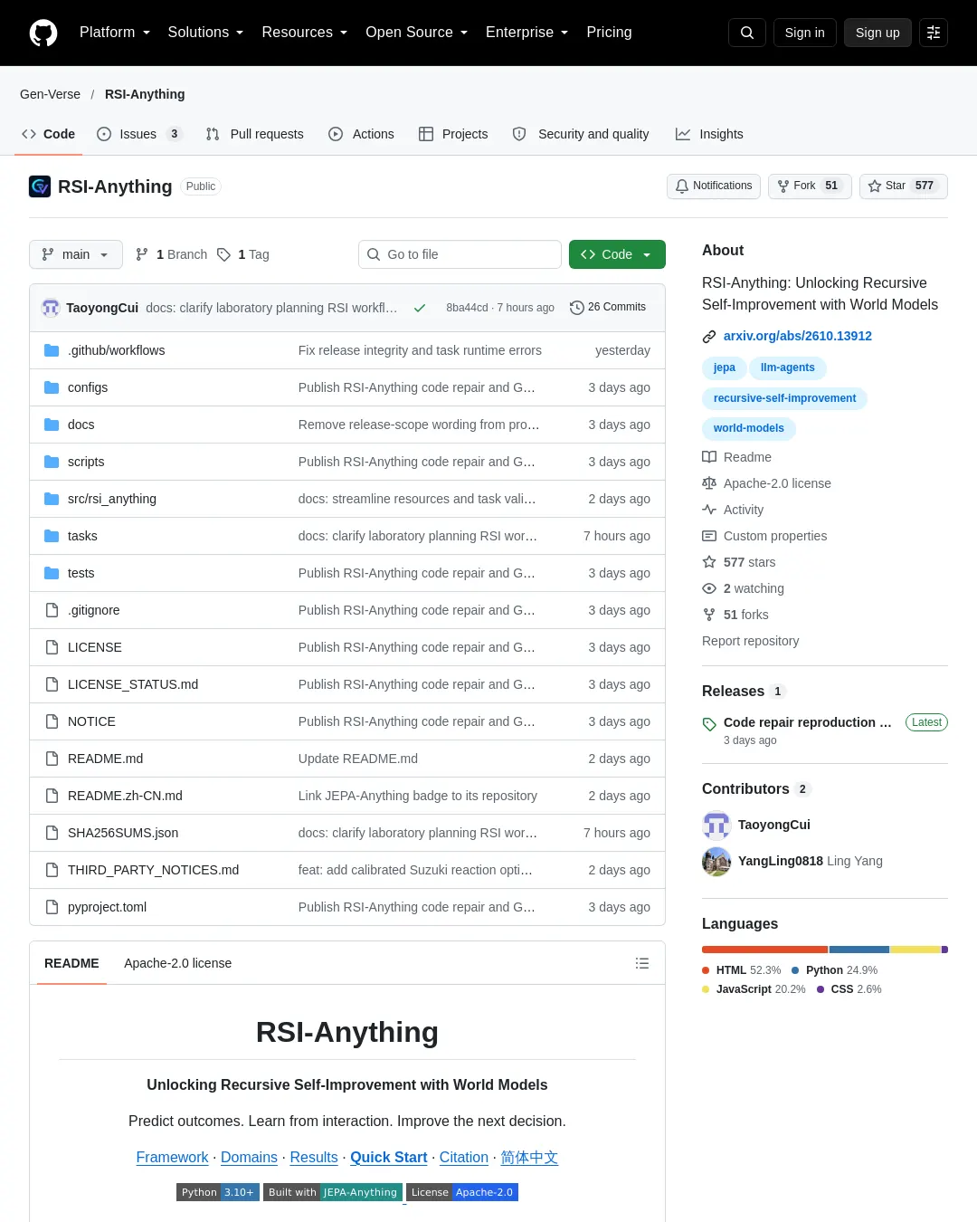
Task: Expand the Resources menu
Action: [305, 33]
